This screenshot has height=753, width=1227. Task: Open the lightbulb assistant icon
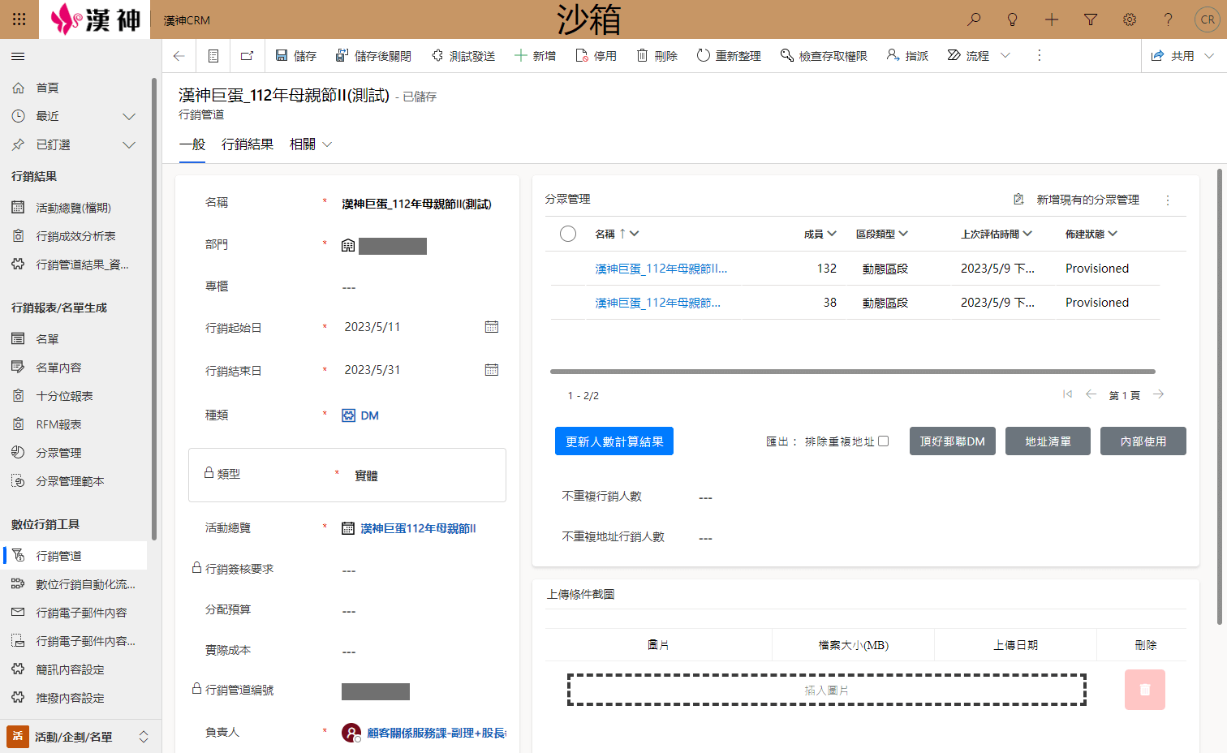click(1013, 19)
